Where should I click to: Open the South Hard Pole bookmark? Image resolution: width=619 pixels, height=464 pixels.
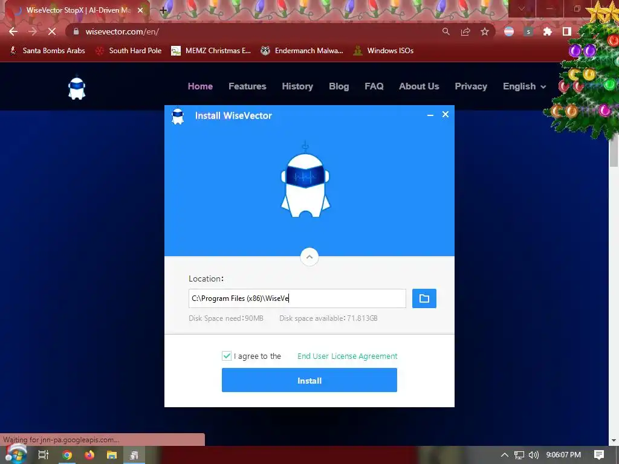pyautogui.click(x=129, y=51)
